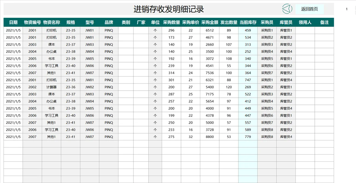Click unit price cell 24
Screen dimensions: 356x183
(190, 73)
